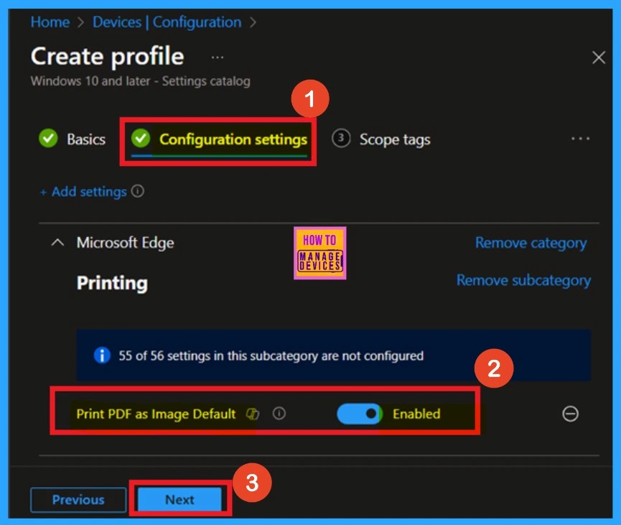
Task: Collapse the Microsoft Edge category
Action: click(58, 243)
